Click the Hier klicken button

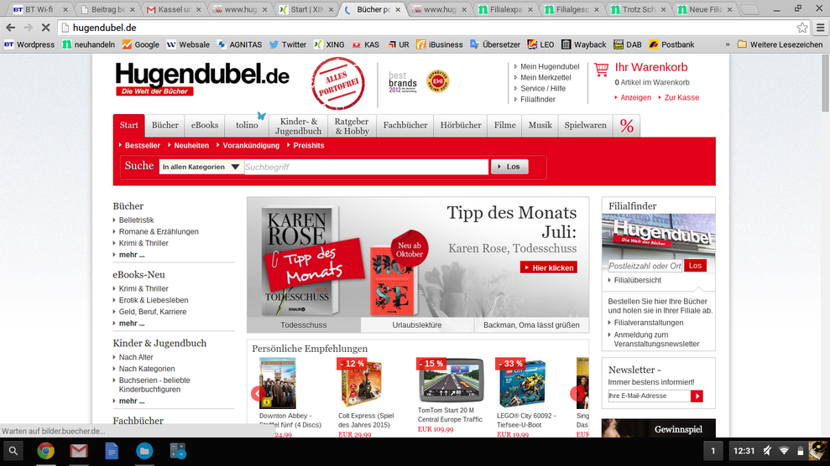tap(548, 268)
